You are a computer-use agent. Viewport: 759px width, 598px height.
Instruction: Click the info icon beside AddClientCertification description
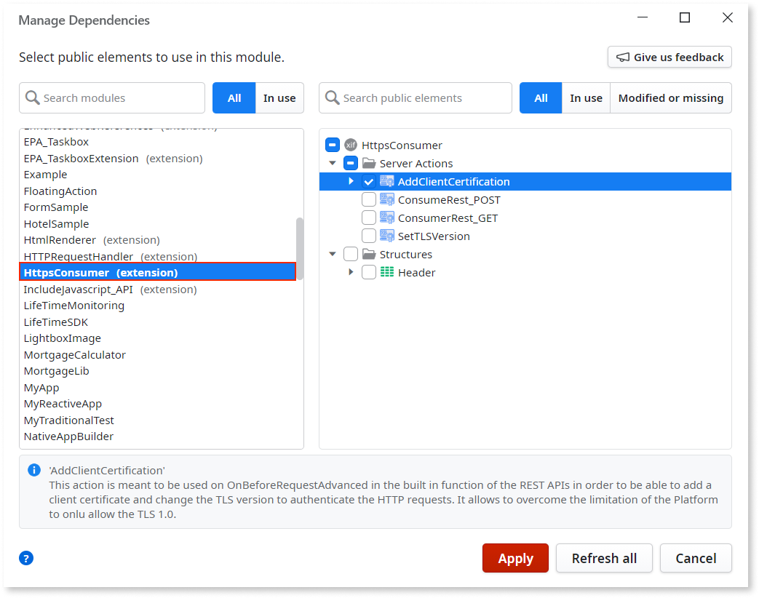point(33,469)
